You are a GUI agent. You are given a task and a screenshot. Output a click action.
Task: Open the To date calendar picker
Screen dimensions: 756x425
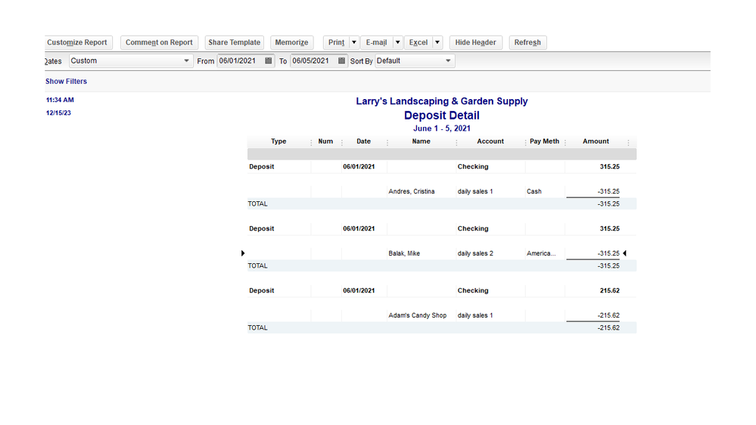[341, 60]
